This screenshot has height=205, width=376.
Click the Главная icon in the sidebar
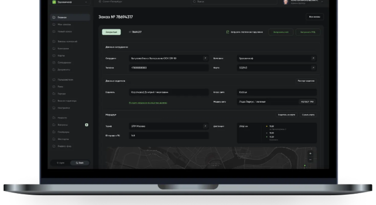point(54,18)
